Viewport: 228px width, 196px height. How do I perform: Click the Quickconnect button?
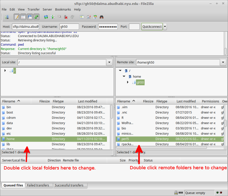coord(152,26)
